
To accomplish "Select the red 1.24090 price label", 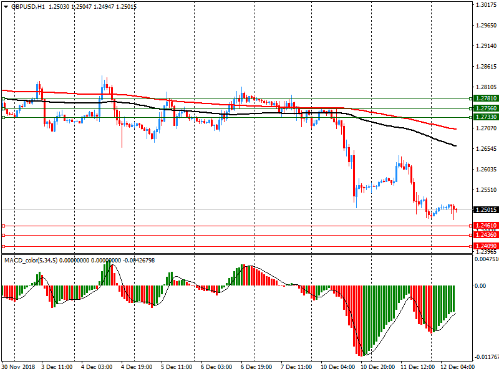I will click(x=485, y=246).
